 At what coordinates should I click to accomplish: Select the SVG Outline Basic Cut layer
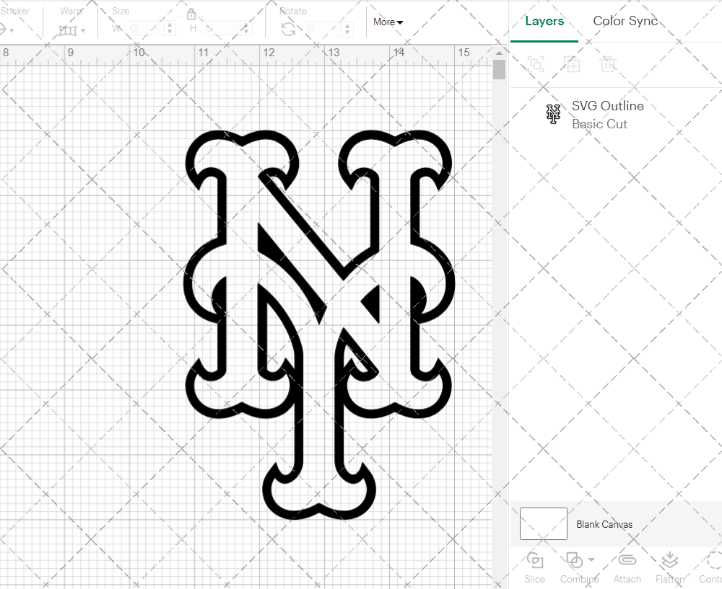tap(607, 115)
